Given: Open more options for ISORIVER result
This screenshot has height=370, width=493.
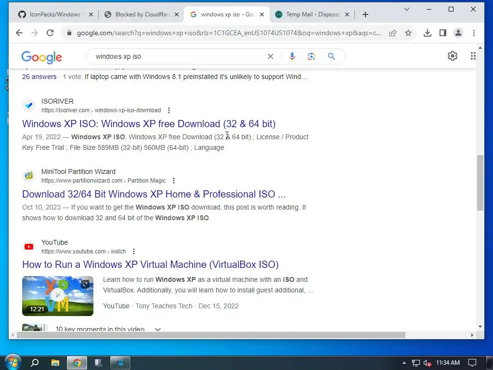Looking at the screenshot, I should point(169,110).
